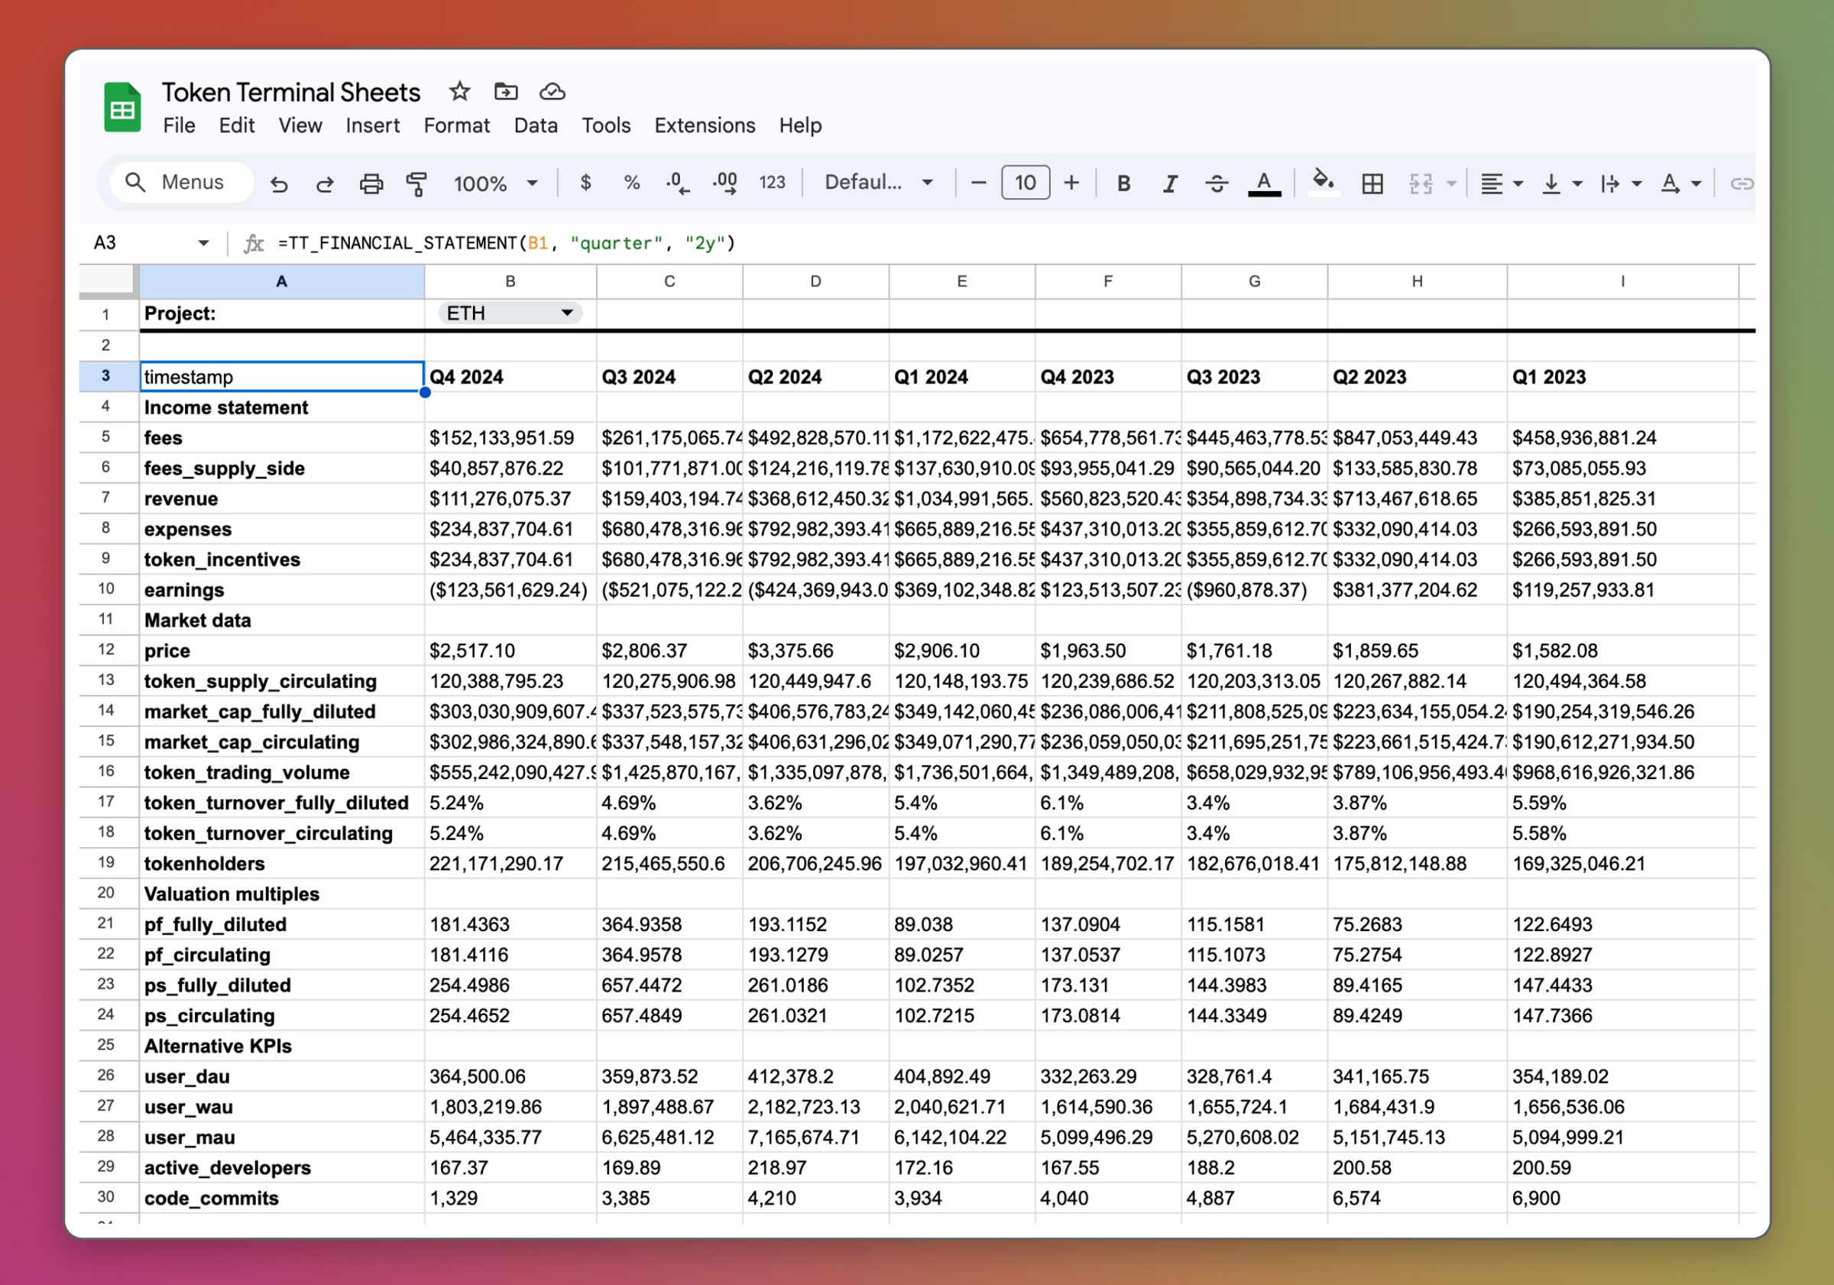Click the font size field showing 10

pyautogui.click(x=1025, y=183)
